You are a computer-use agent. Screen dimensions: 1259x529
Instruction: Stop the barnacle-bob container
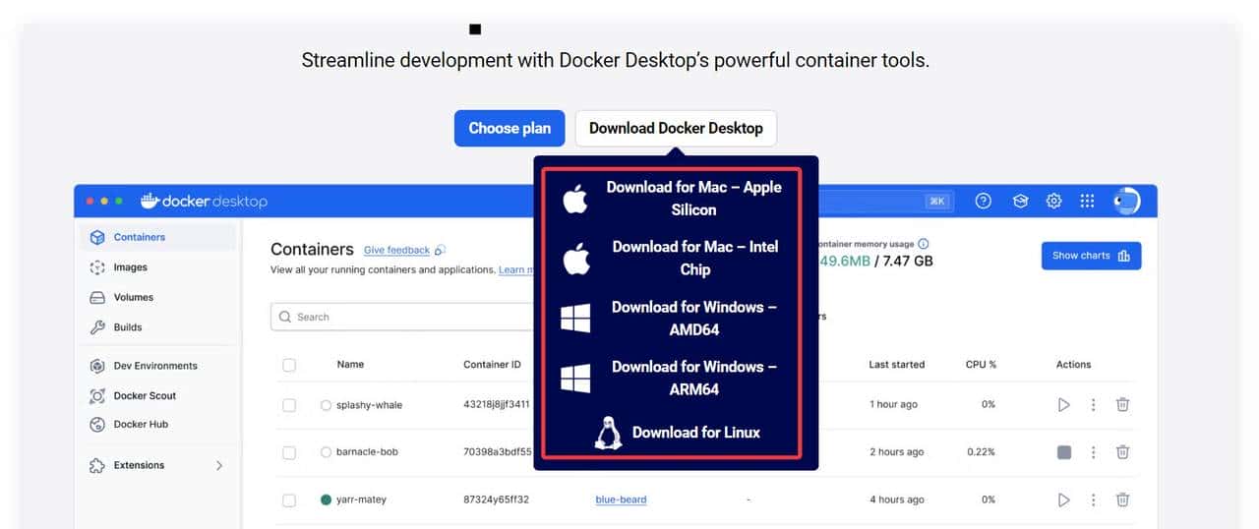point(1063,452)
